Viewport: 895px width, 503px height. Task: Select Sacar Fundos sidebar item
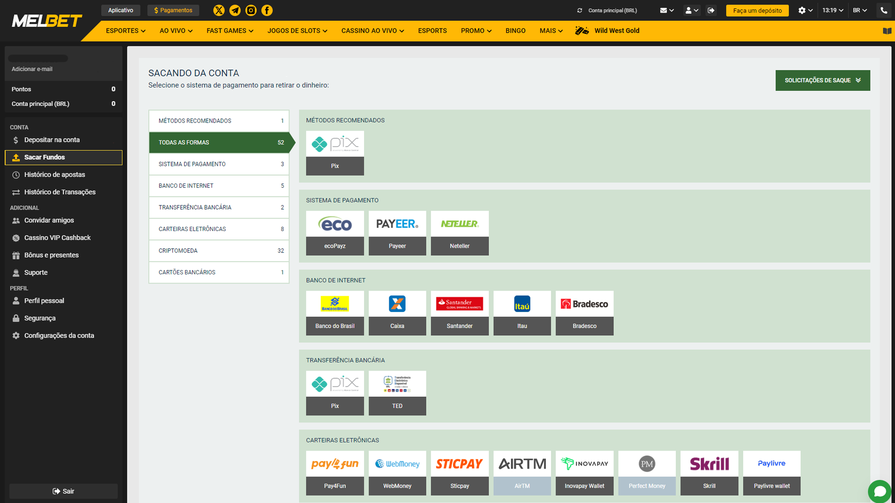coord(63,157)
